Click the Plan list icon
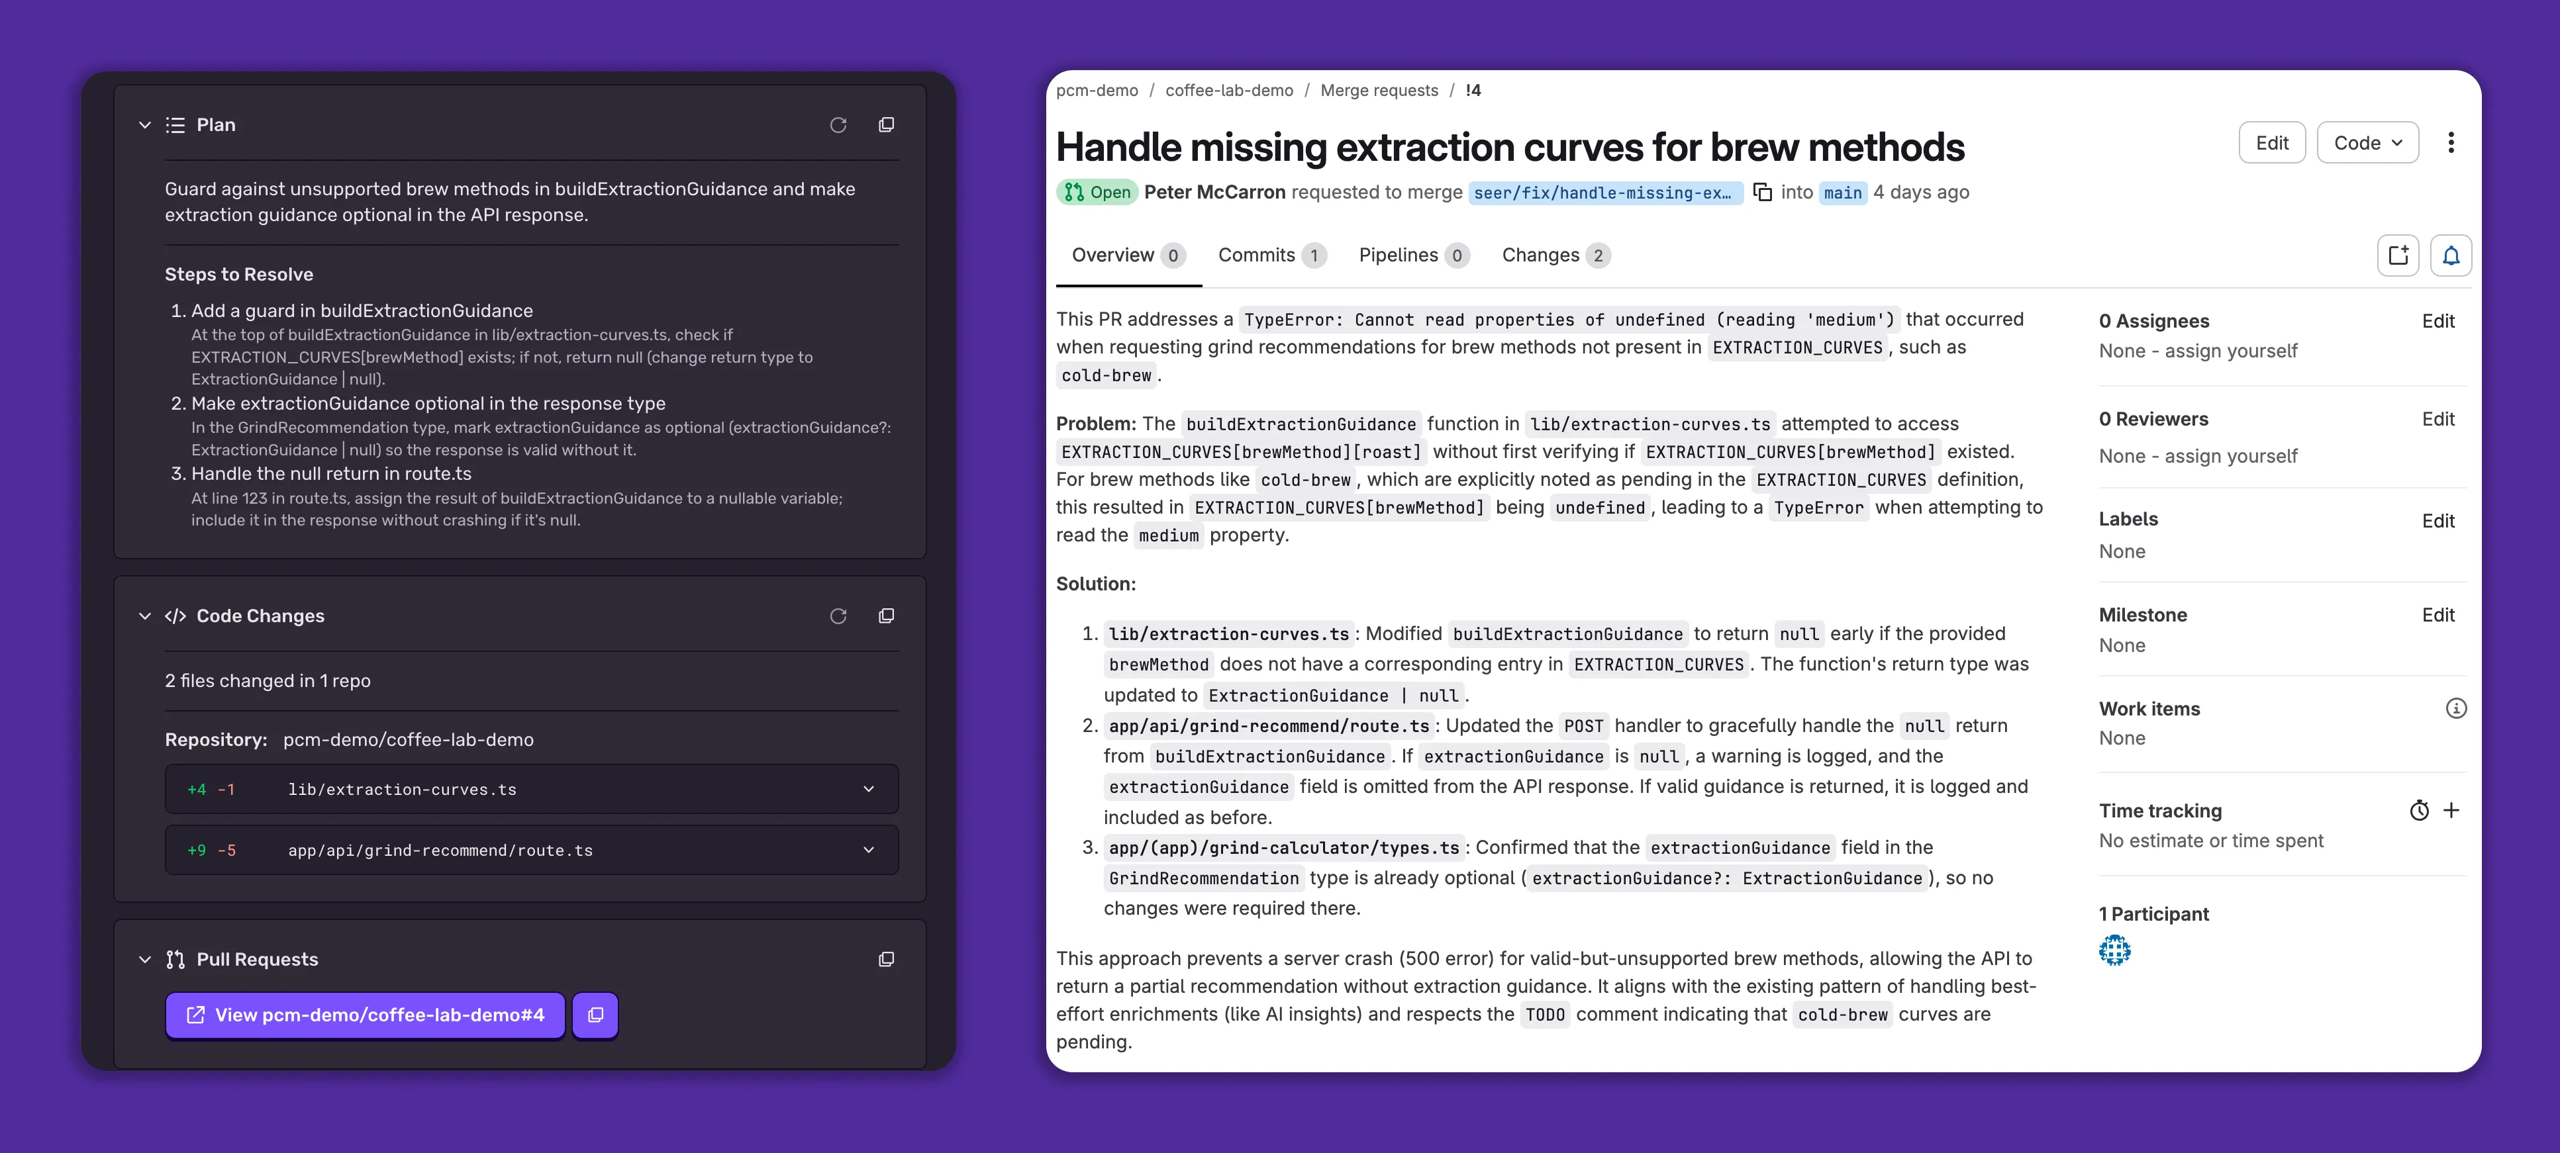Screen dimensions: 2560x1153 point(175,125)
